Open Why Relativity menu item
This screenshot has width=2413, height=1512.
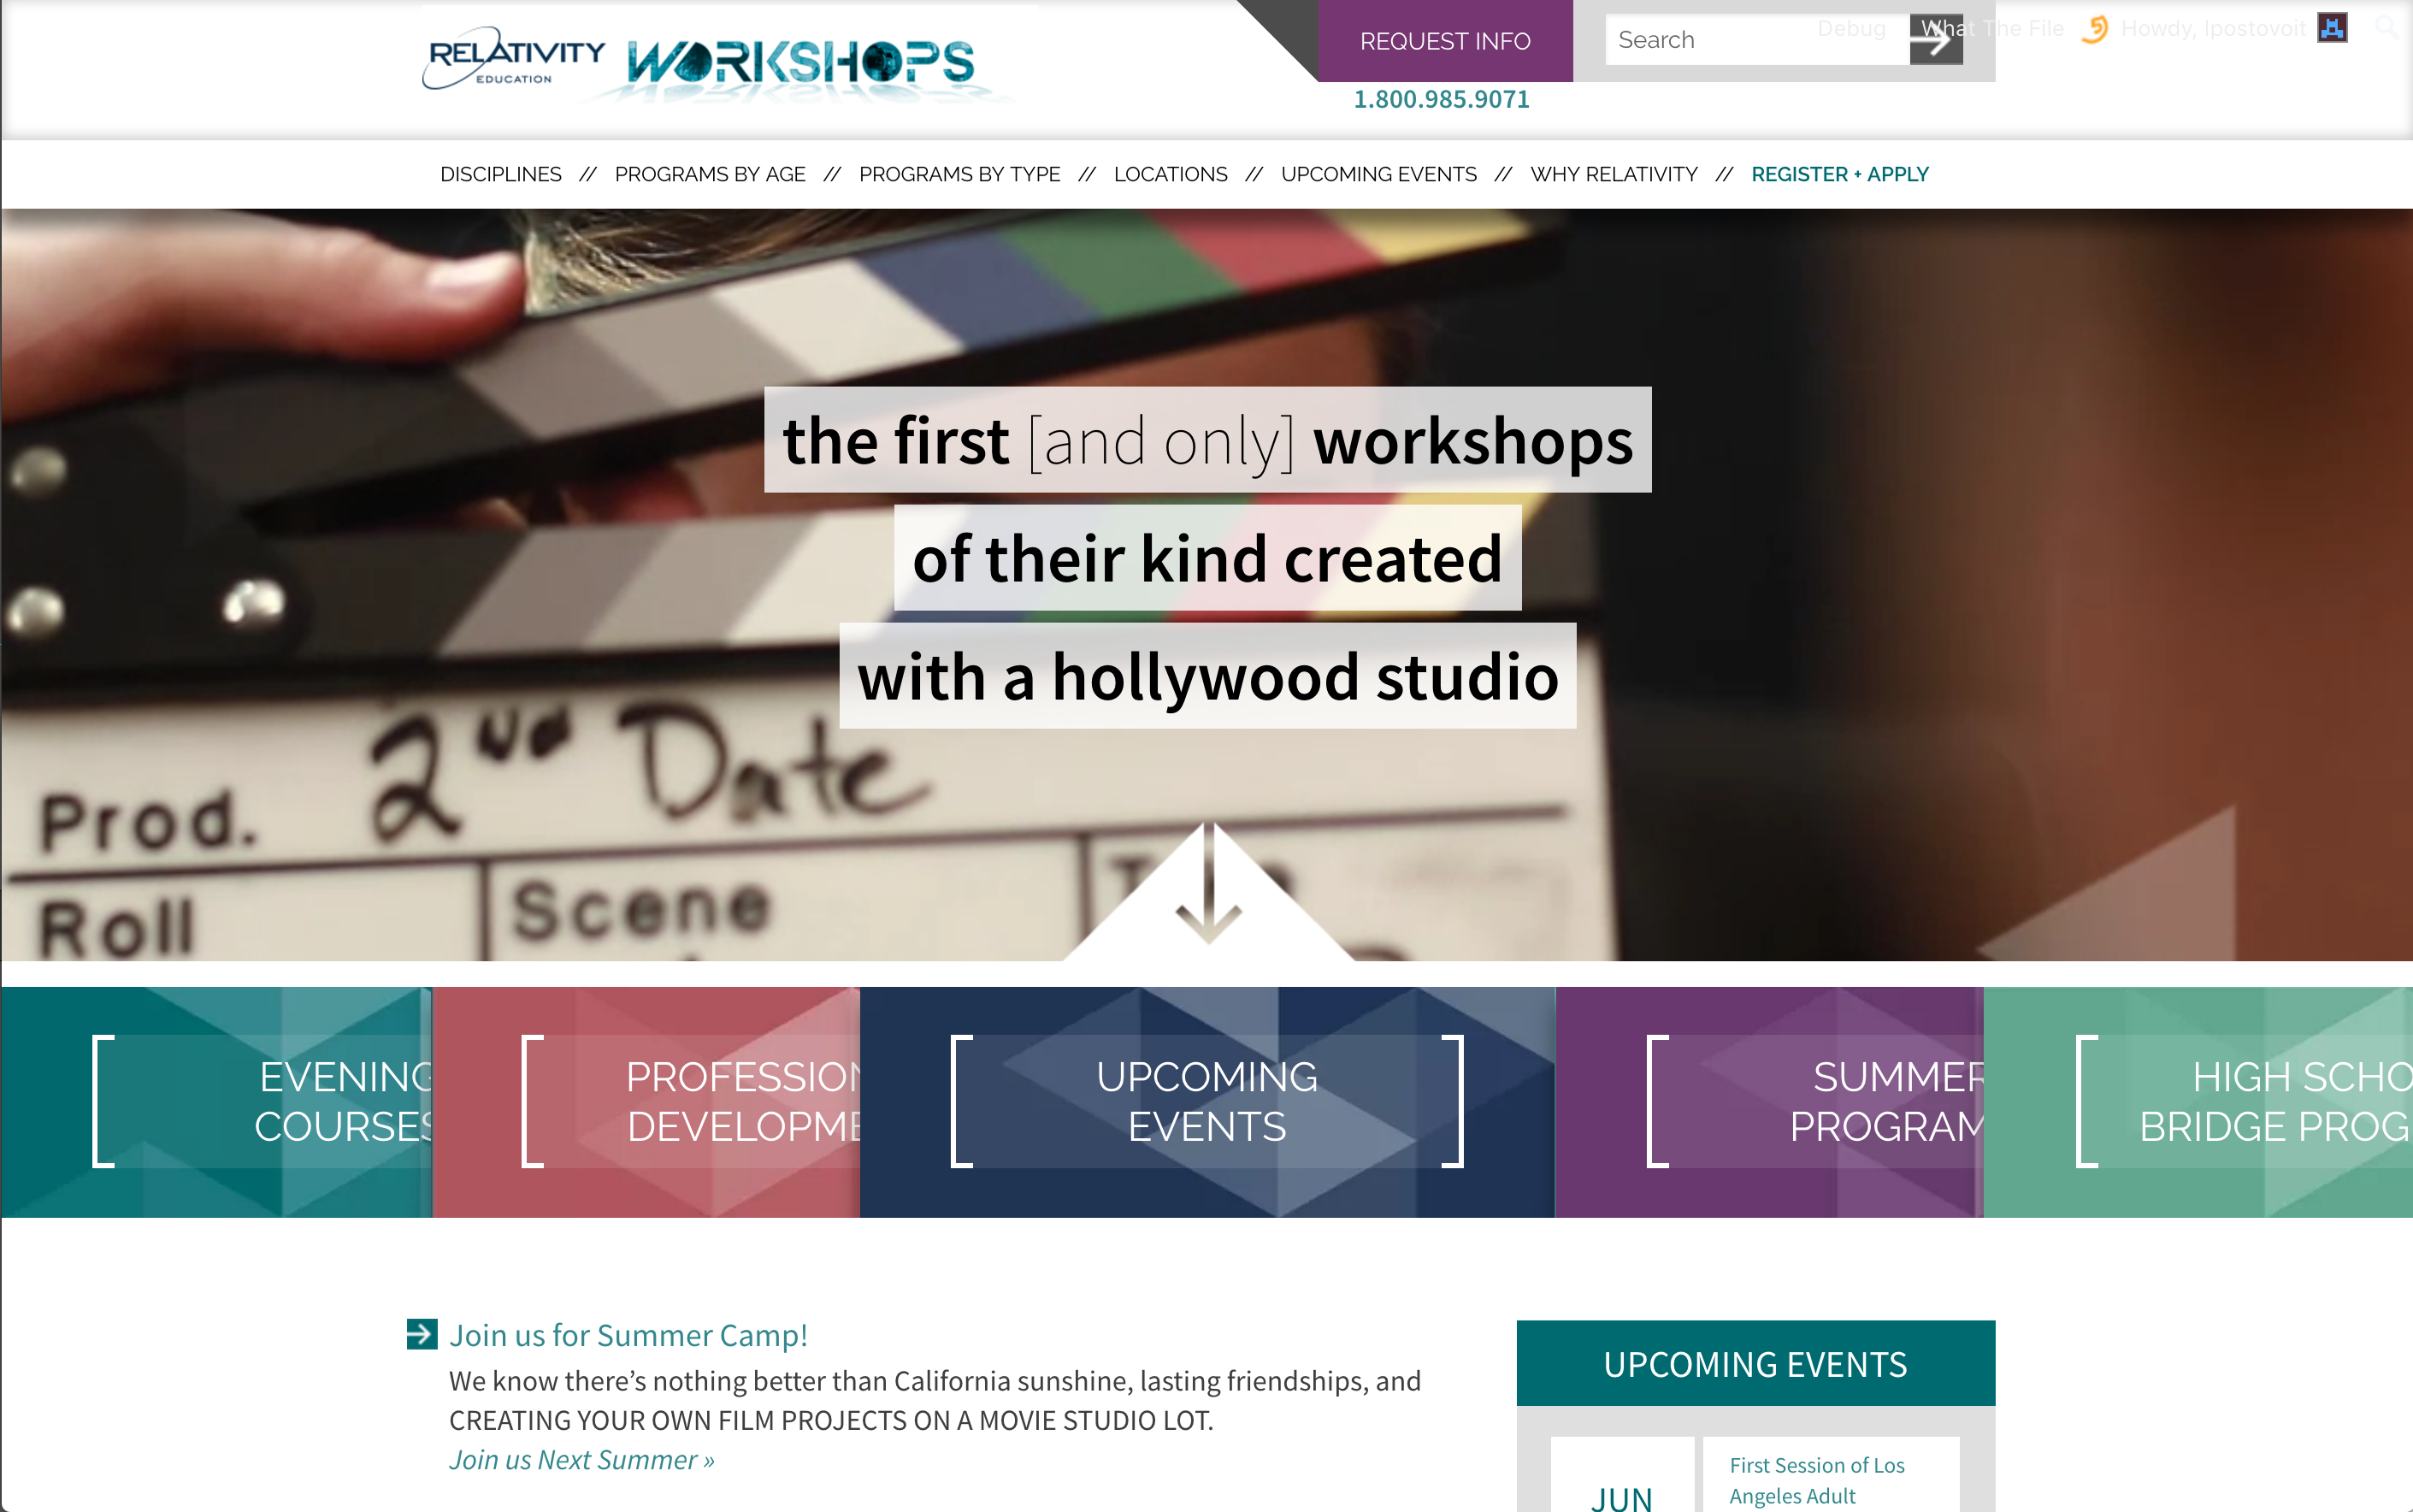1614,174
